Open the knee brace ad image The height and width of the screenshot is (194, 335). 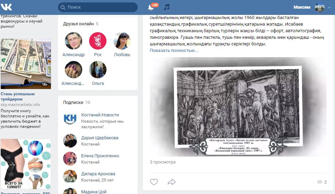[26, 164]
